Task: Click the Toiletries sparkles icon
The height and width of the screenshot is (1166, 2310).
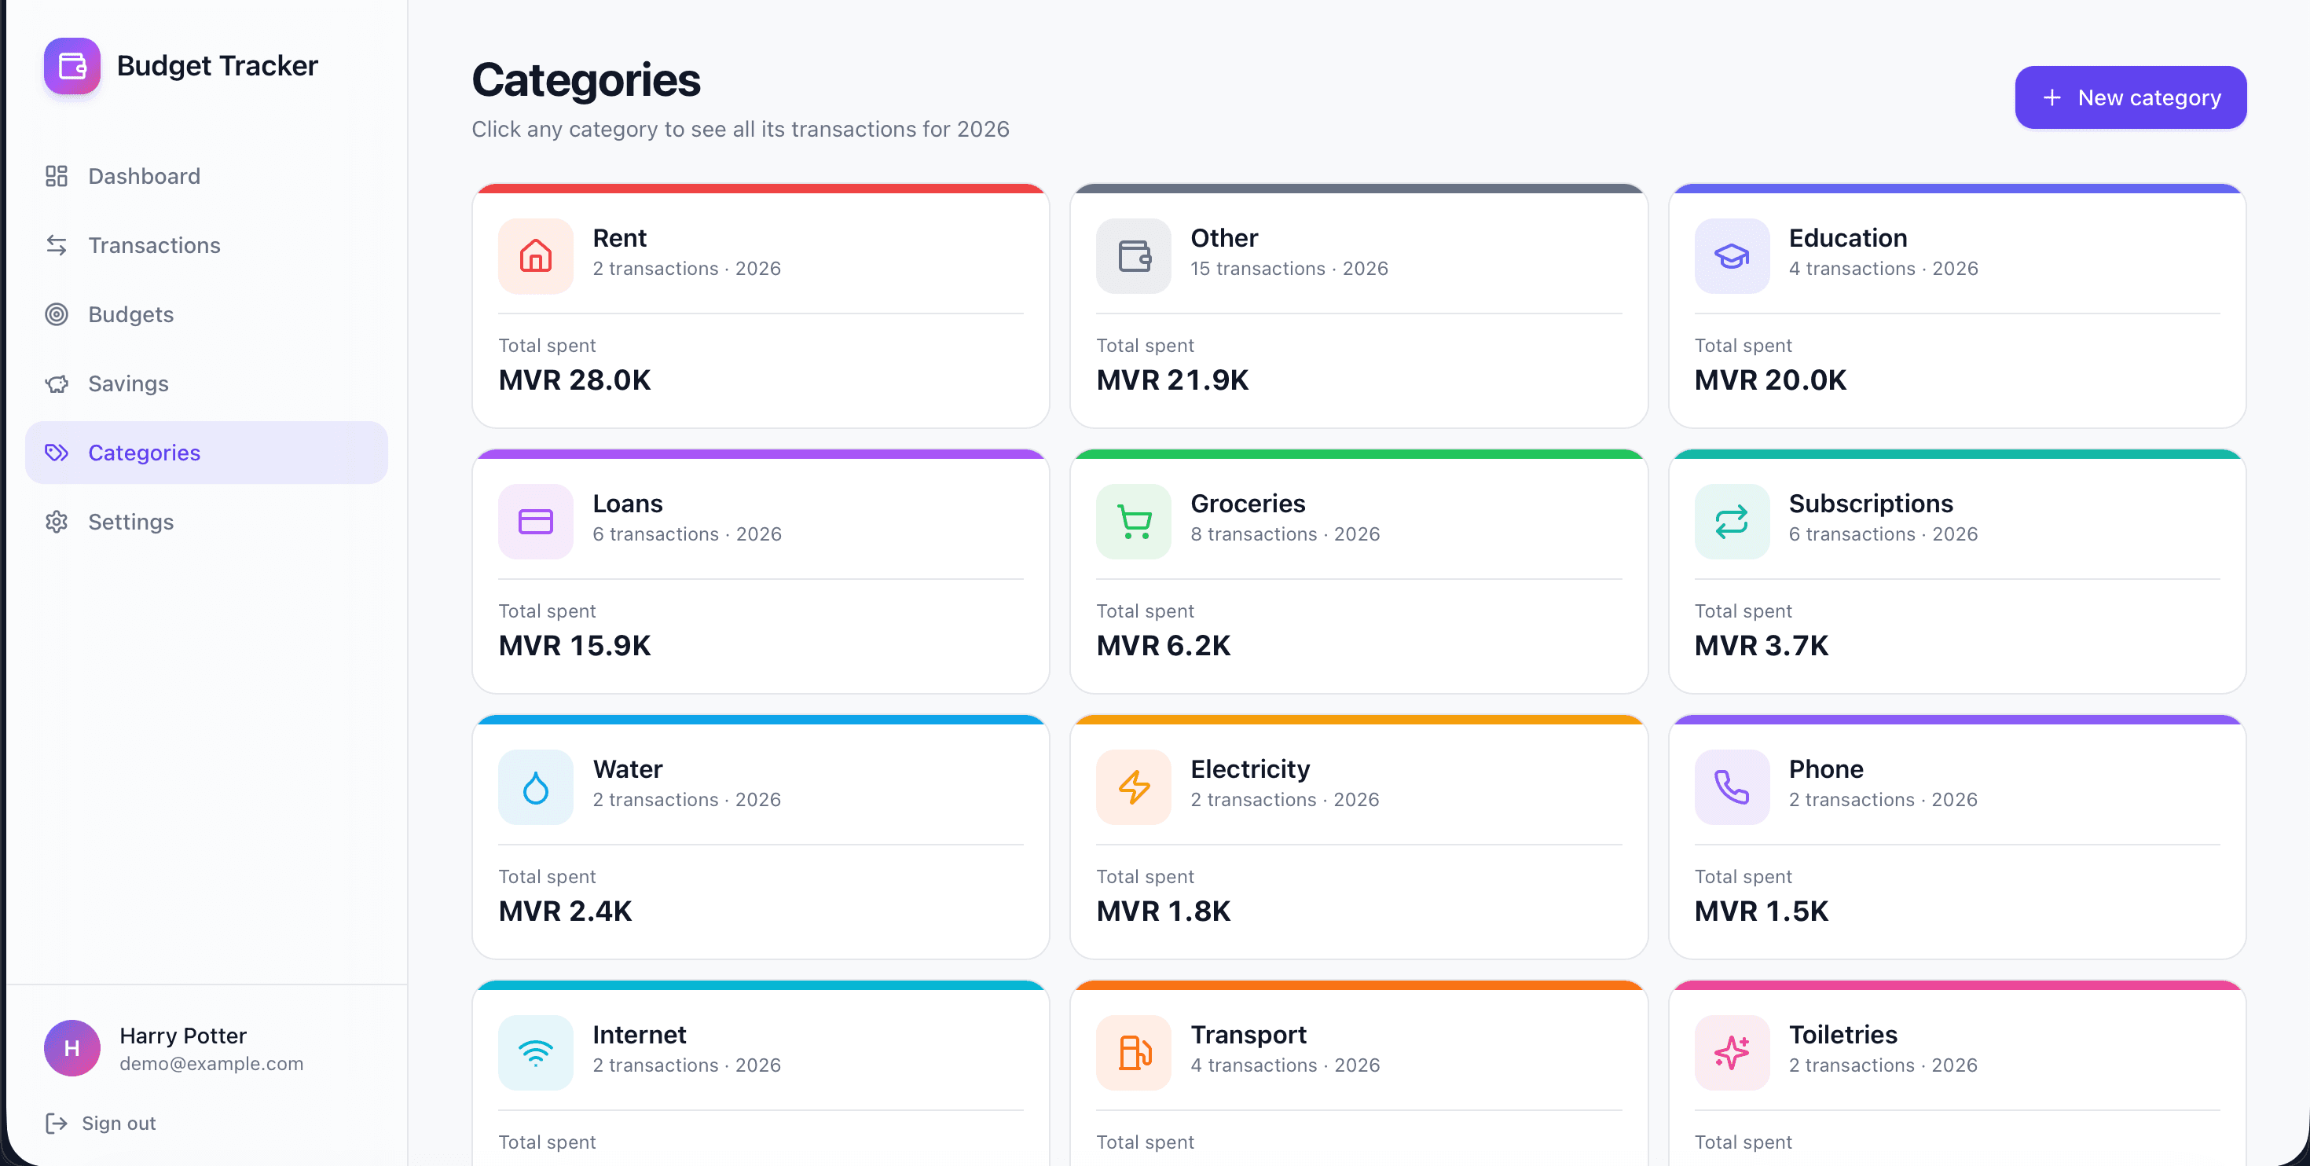Action: (x=1732, y=1052)
